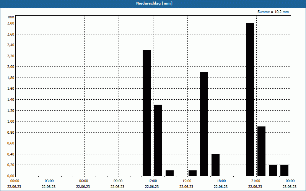Screen dimensions: 306x191
Task: Click the 06:00 x-axis time label
Action: (84, 181)
